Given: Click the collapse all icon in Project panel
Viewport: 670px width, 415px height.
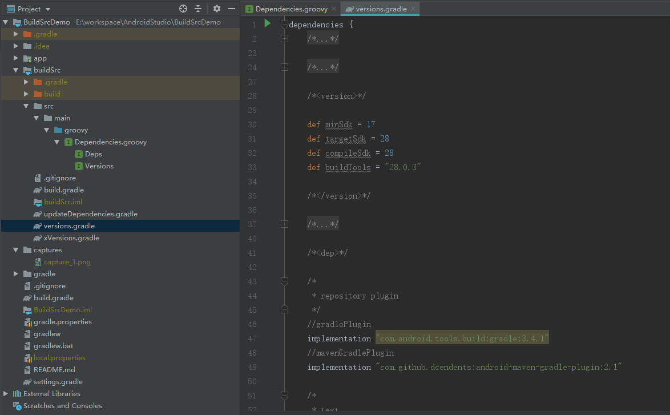Looking at the screenshot, I should pyautogui.click(x=198, y=9).
